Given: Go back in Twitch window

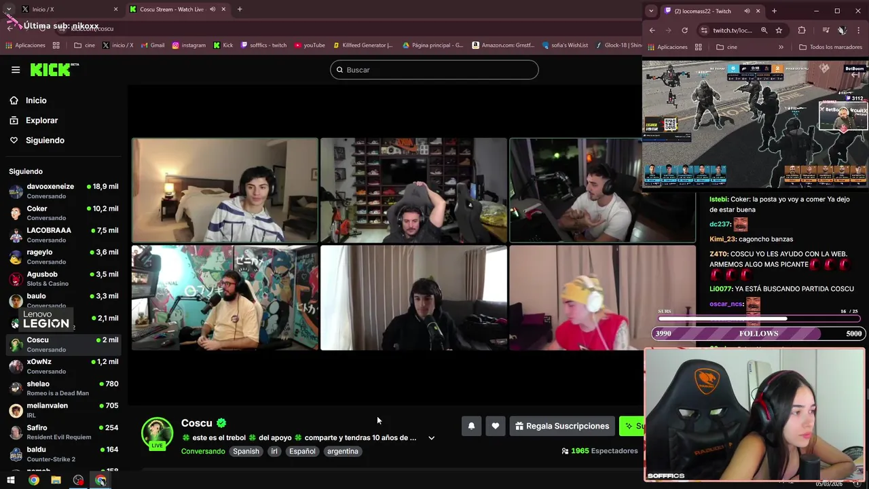Looking at the screenshot, I should pos(652,31).
